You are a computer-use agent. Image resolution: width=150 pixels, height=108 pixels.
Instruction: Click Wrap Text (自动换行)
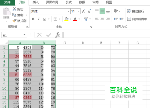136,11
